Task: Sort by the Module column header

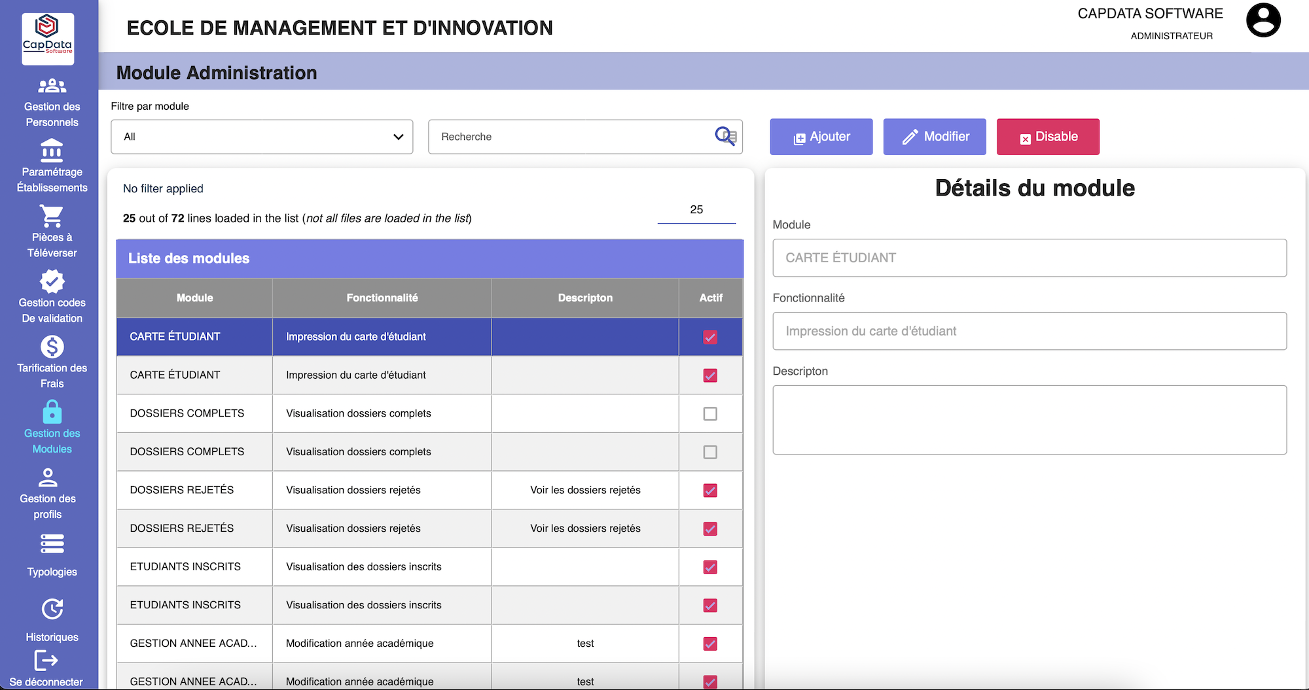Action: pos(194,298)
